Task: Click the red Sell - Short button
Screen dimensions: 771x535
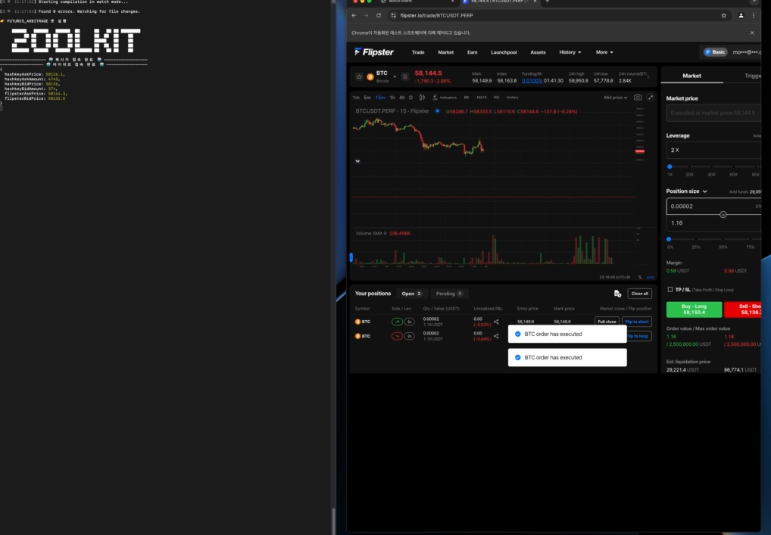Action: [742, 309]
